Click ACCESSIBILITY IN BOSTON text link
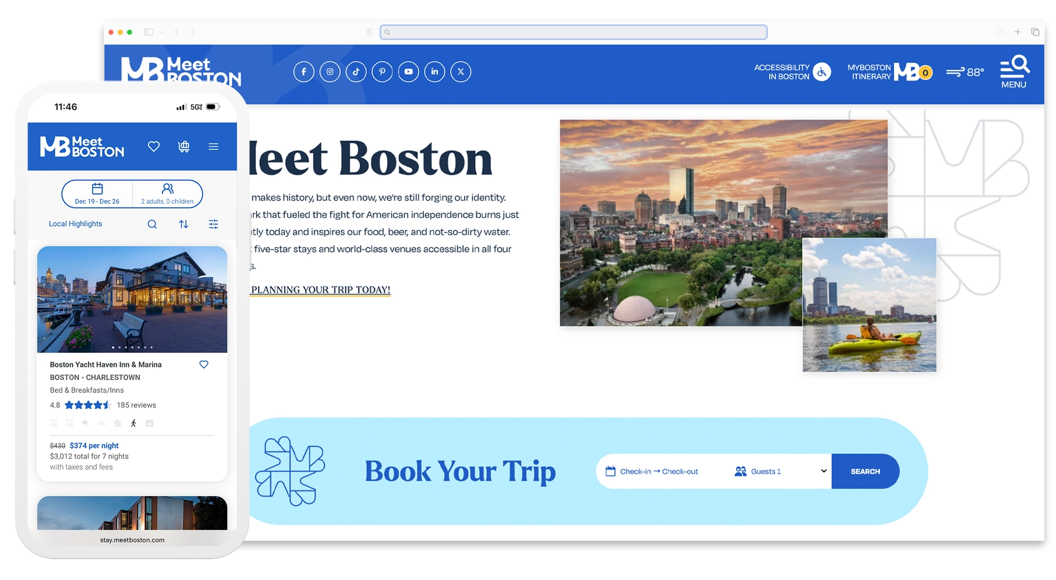 [x=781, y=72]
